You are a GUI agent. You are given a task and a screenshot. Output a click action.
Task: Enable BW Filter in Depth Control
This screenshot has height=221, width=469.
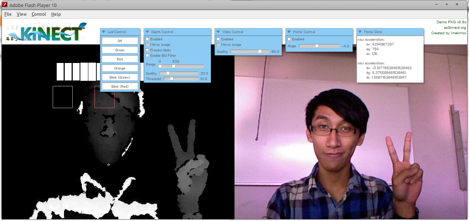coord(147,55)
